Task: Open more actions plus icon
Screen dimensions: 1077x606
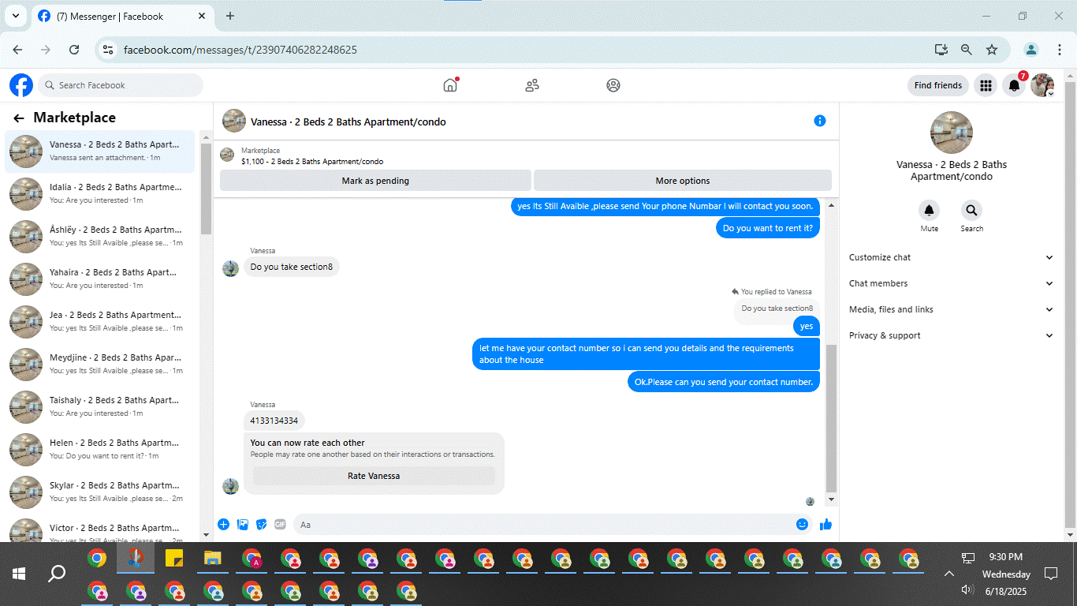Action: tap(224, 524)
